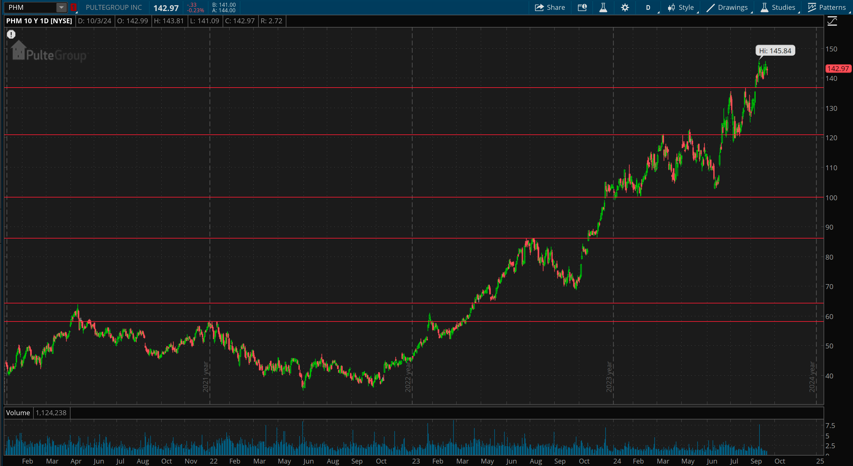
Task: Click into the PHM symbol input field
Action: pyautogui.click(x=30, y=7)
